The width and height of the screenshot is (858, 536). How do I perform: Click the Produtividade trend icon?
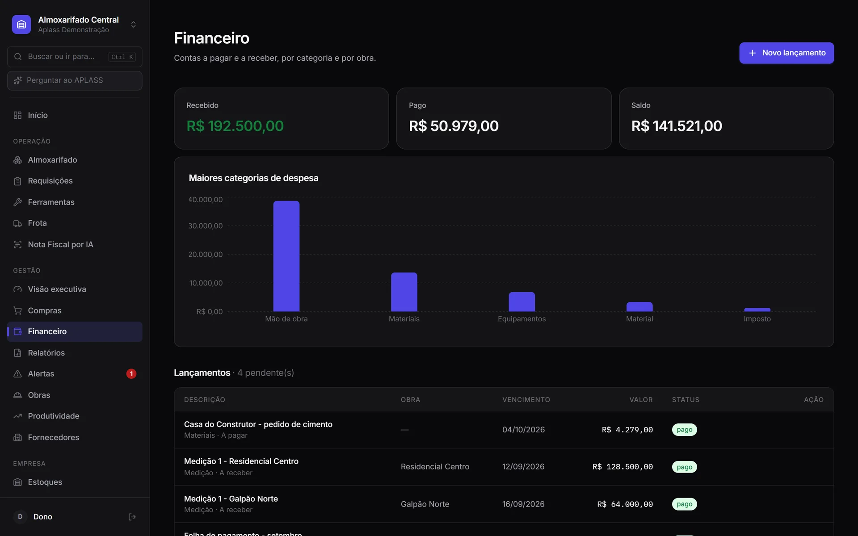(17, 416)
